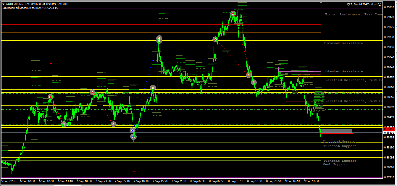Click price axis value 0.97910
This screenshot has height=186, width=397.
(x=389, y=177)
